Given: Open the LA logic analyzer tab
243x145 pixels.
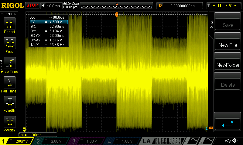Looking at the screenshot, I should point(147,141).
